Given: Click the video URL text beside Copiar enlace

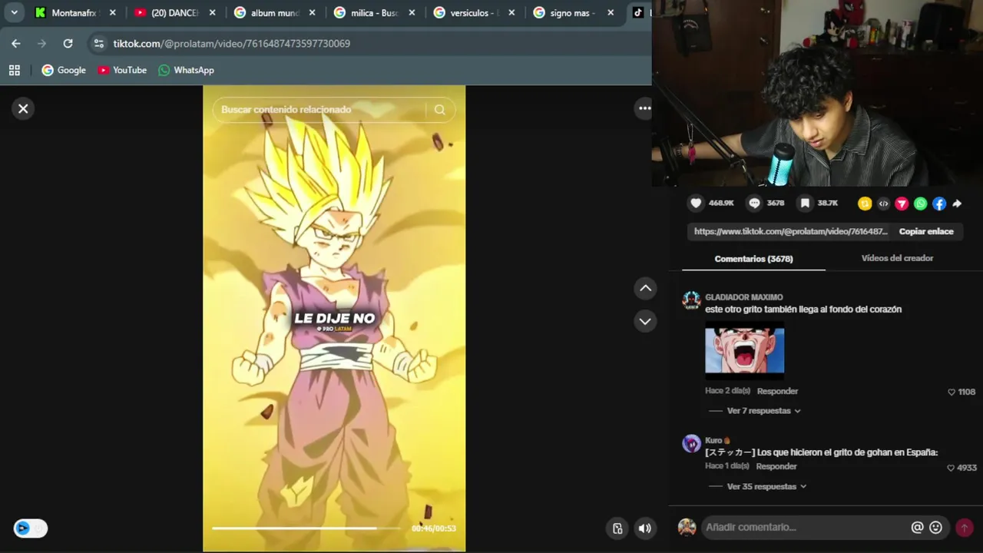Looking at the screenshot, I should (x=790, y=231).
